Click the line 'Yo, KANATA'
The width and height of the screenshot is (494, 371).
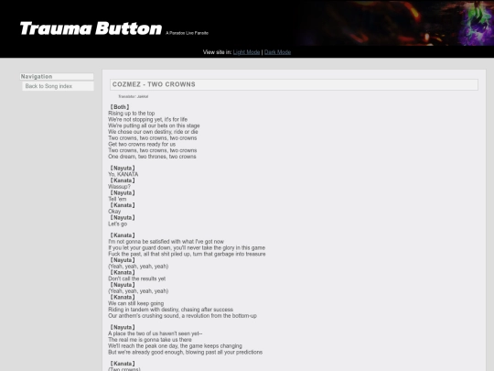tap(123, 174)
